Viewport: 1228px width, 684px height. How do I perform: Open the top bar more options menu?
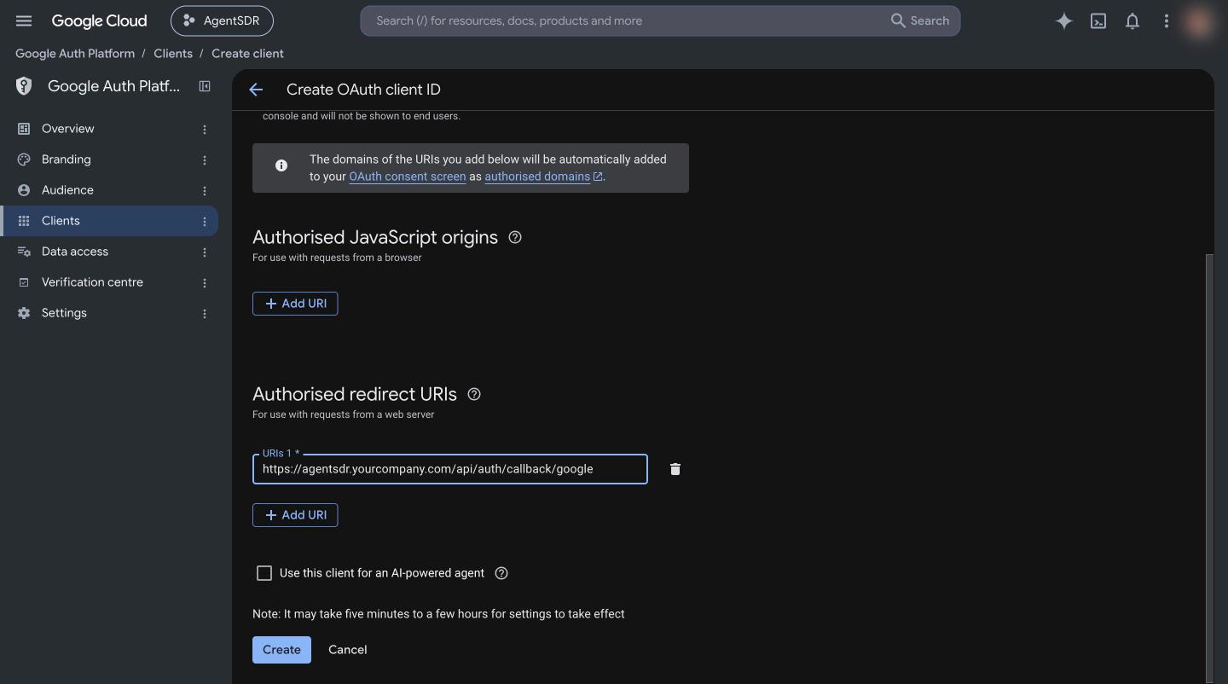coord(1167,21)
